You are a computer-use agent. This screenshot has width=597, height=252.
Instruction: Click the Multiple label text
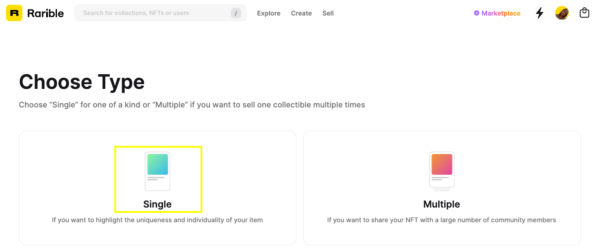(x=441, y=204)
